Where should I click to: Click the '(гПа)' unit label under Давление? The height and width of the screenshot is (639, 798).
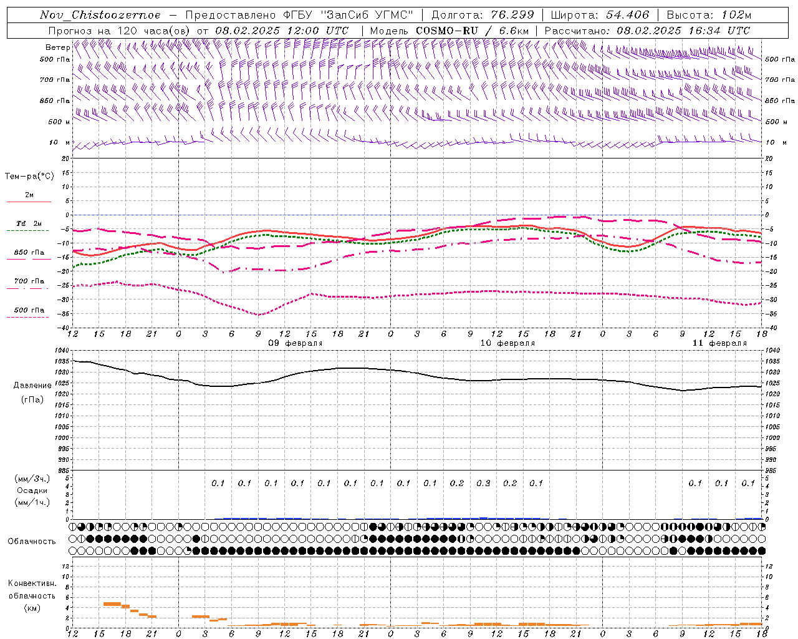(x=32, y=399)
